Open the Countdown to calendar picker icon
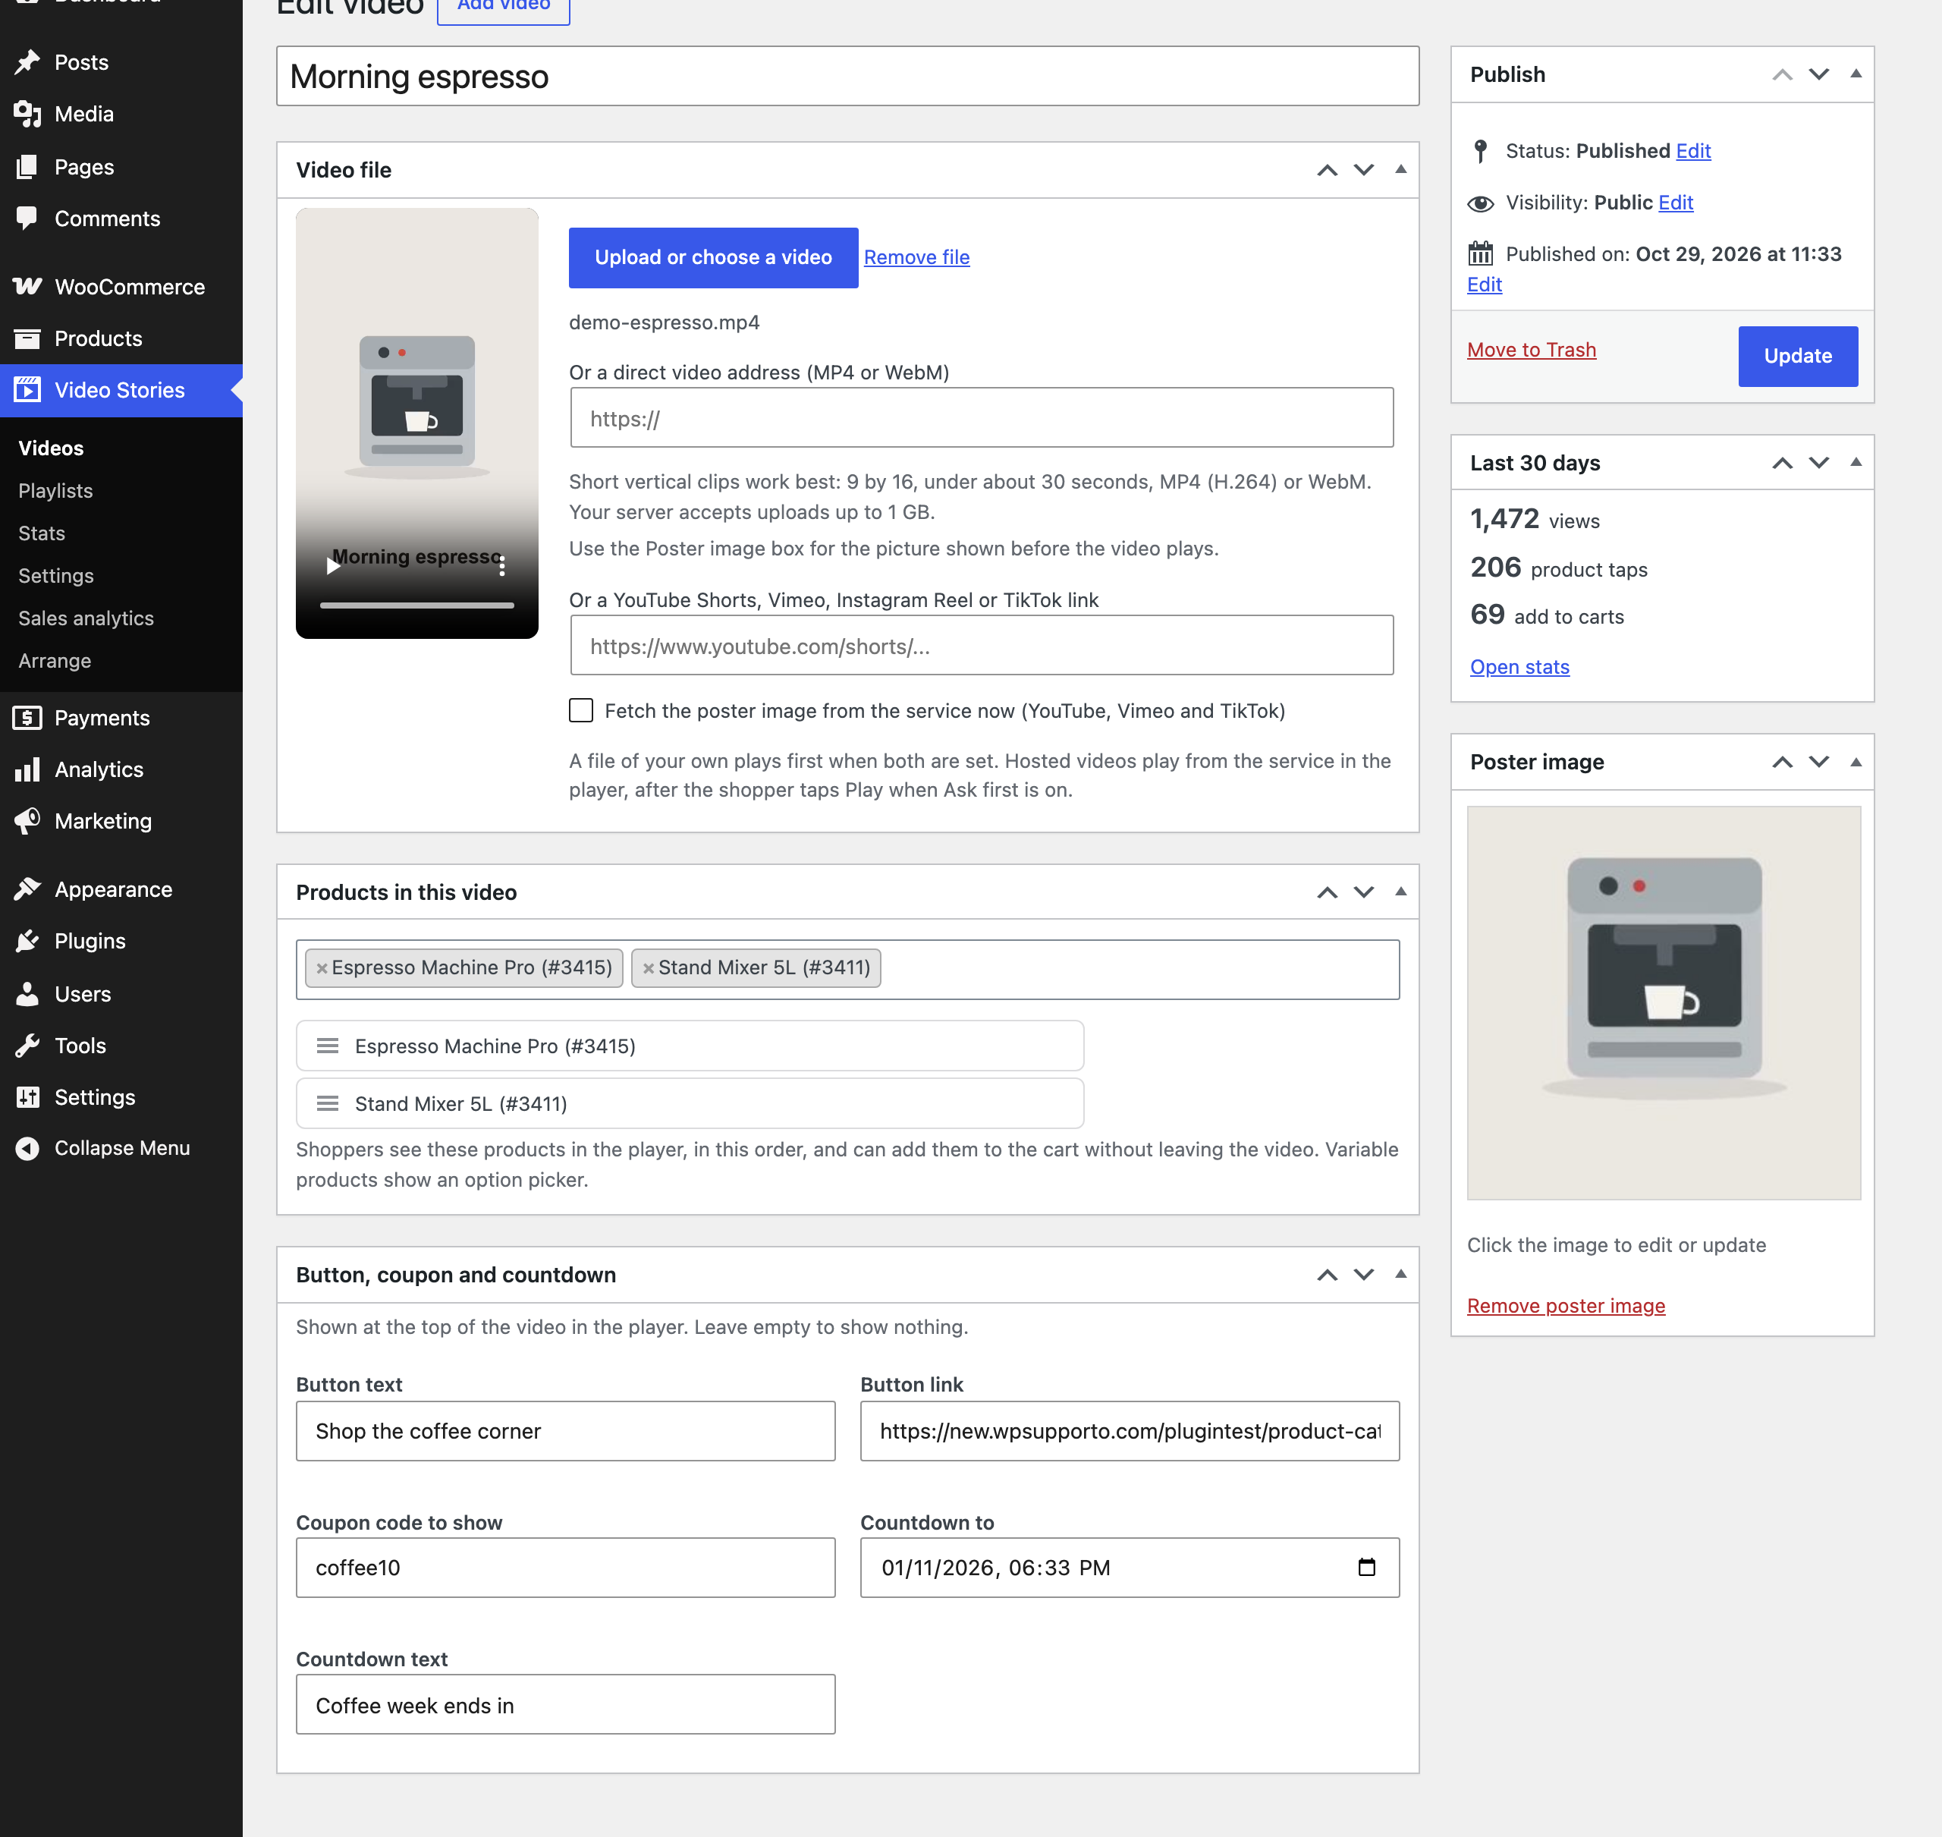Viewport: 1942px width, 1837px height. point(1366,1567)
